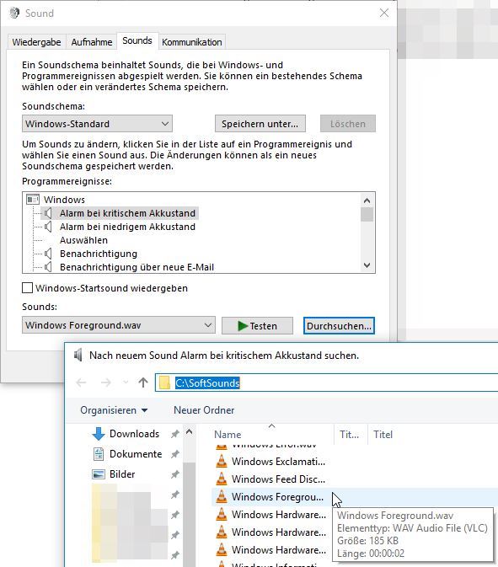Click the Windows category icon in event list

[x=33, y=199]
